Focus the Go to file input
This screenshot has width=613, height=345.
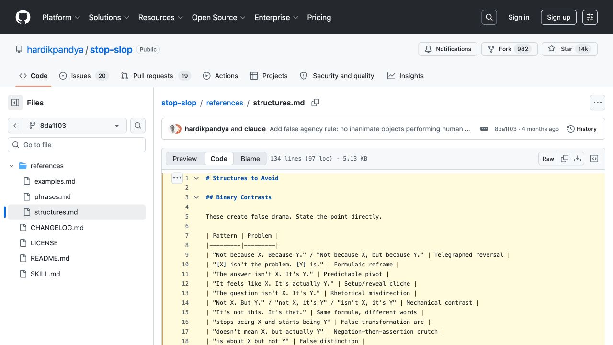tap(77, 145)
